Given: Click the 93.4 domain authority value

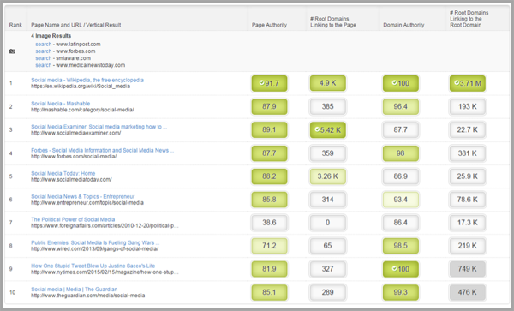Looking at the screenshot, I should [x=401, y=200].
